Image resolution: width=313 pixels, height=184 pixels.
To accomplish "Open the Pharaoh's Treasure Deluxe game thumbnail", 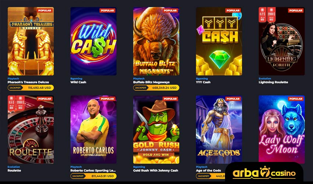I will click(31, 41).
